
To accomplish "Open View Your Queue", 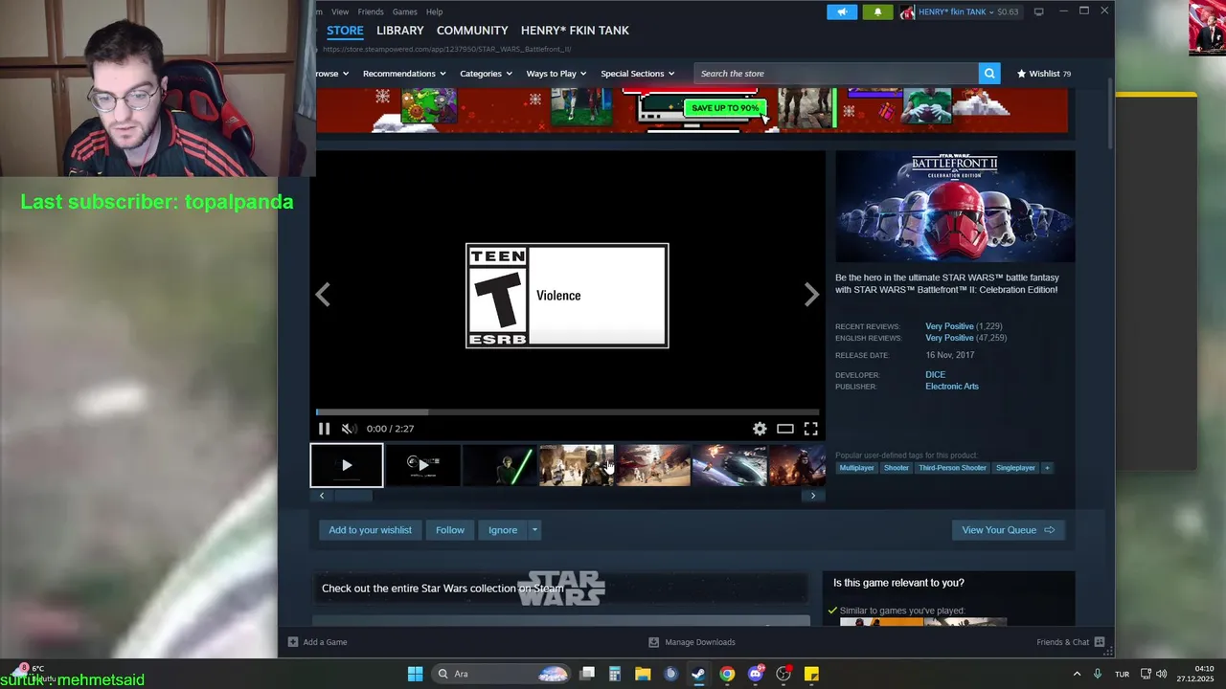I will pos(1008,530).
